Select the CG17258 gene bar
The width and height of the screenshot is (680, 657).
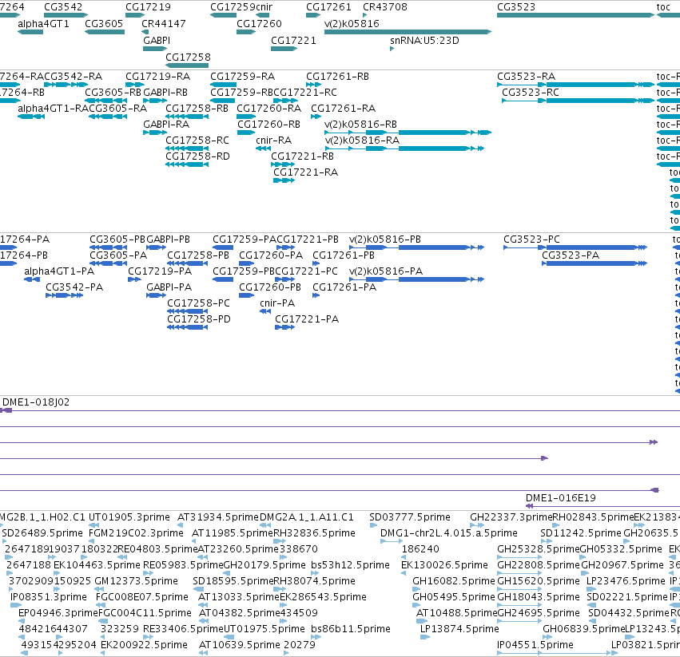(x=187, y=65)
